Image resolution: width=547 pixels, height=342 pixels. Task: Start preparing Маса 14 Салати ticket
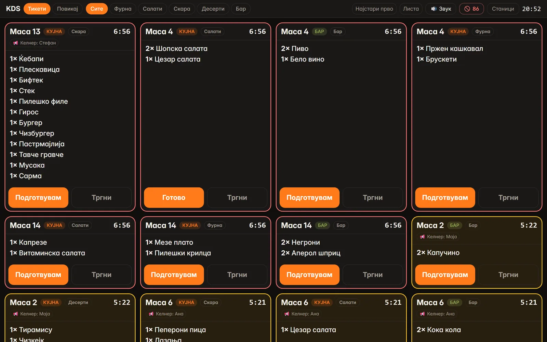38,275
